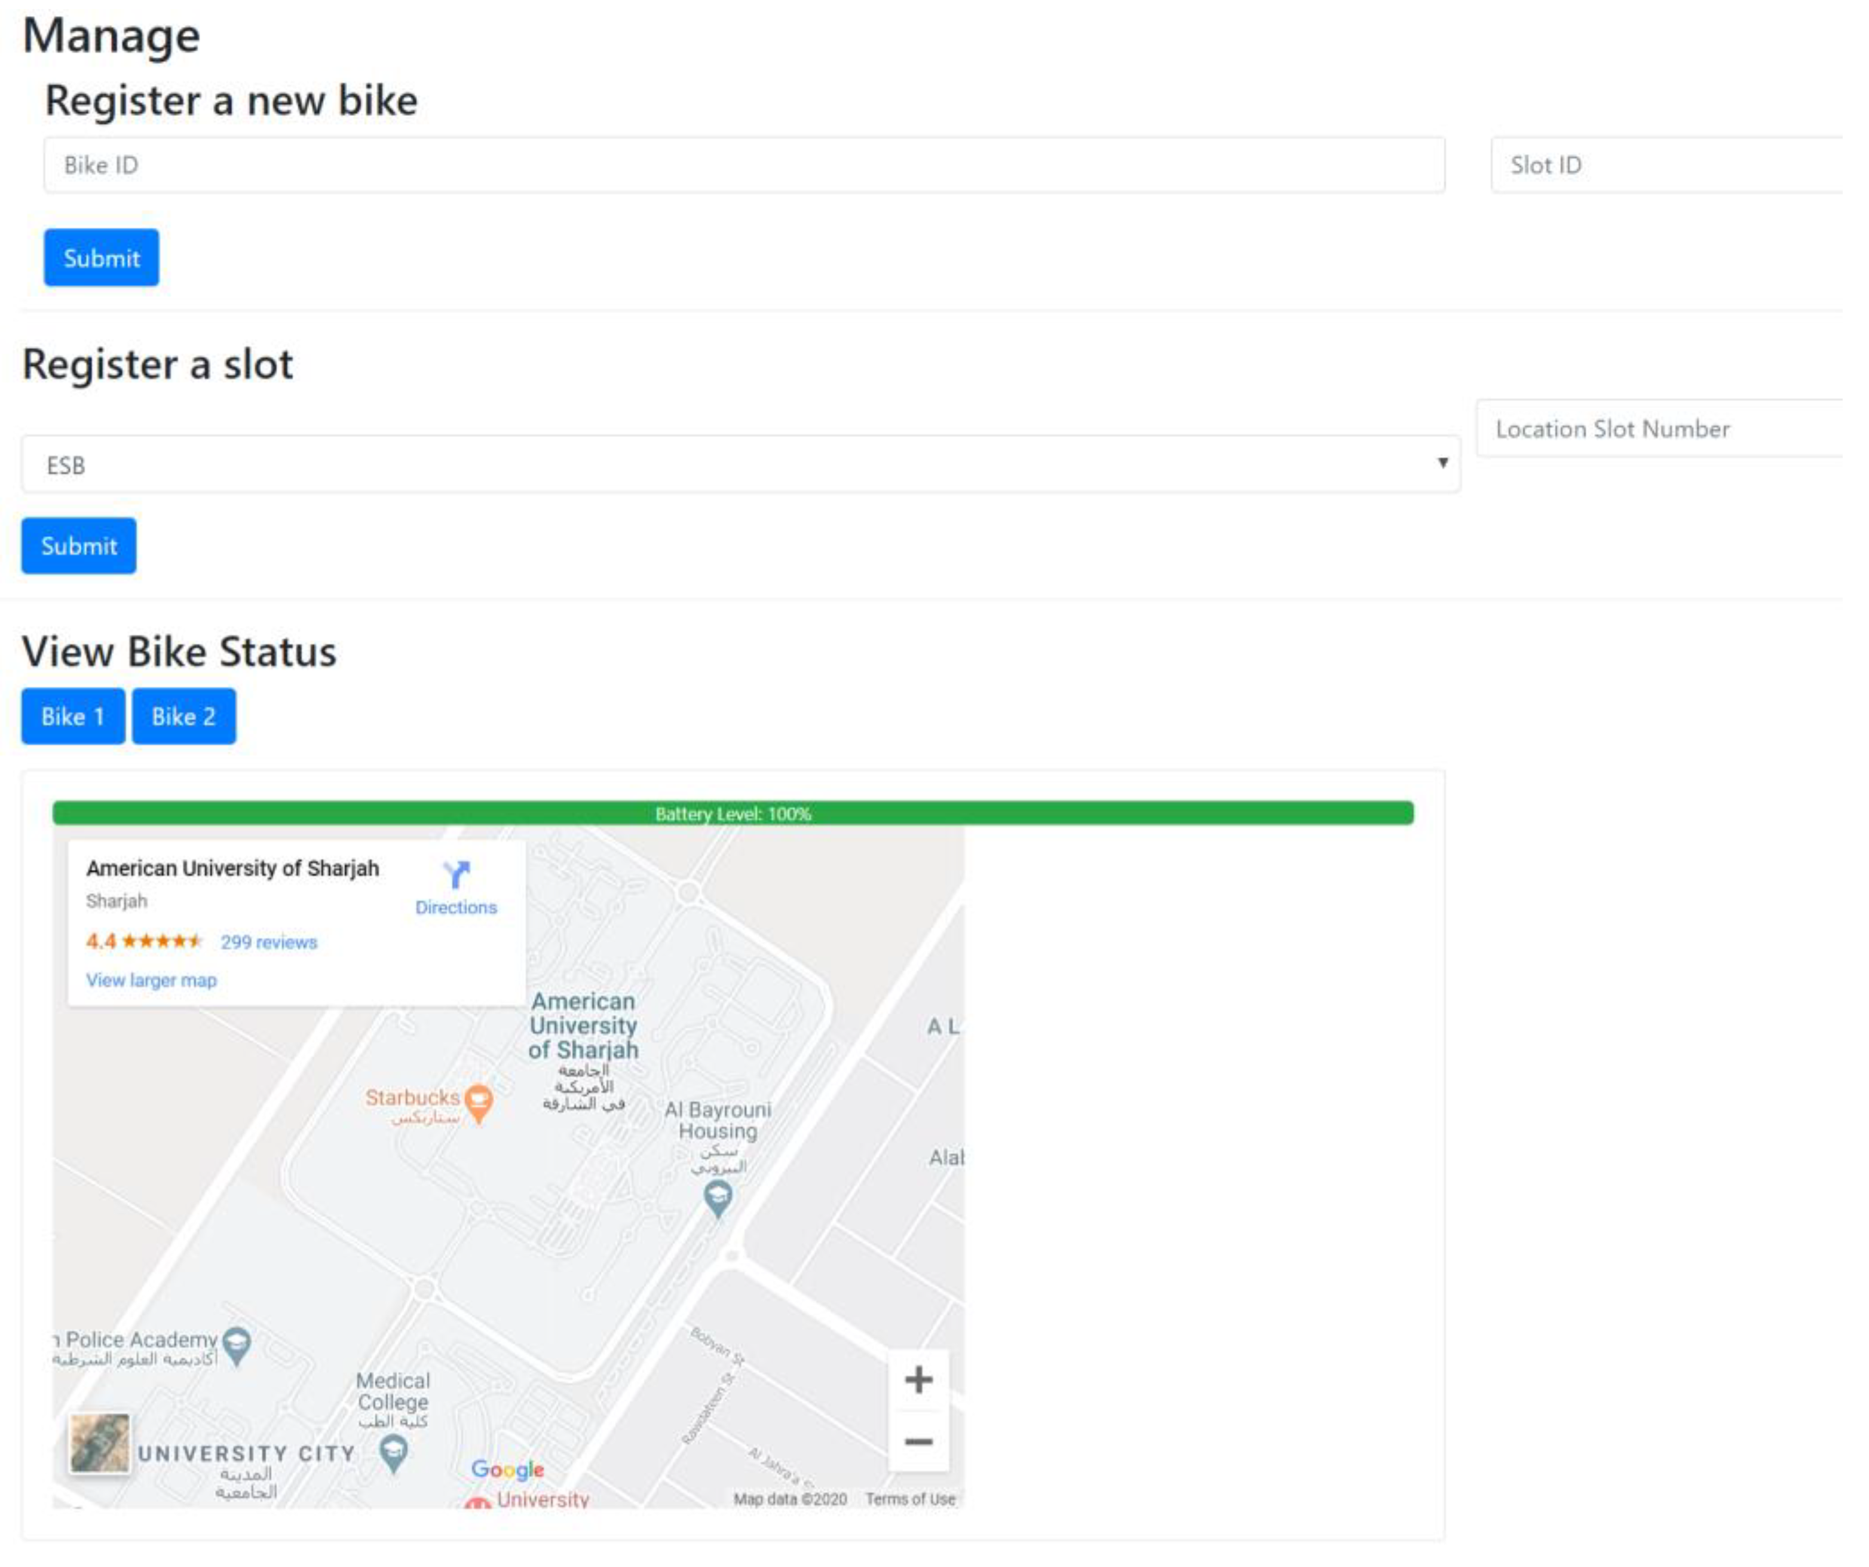
Task: Open the View larger map link
Action: 151,980
